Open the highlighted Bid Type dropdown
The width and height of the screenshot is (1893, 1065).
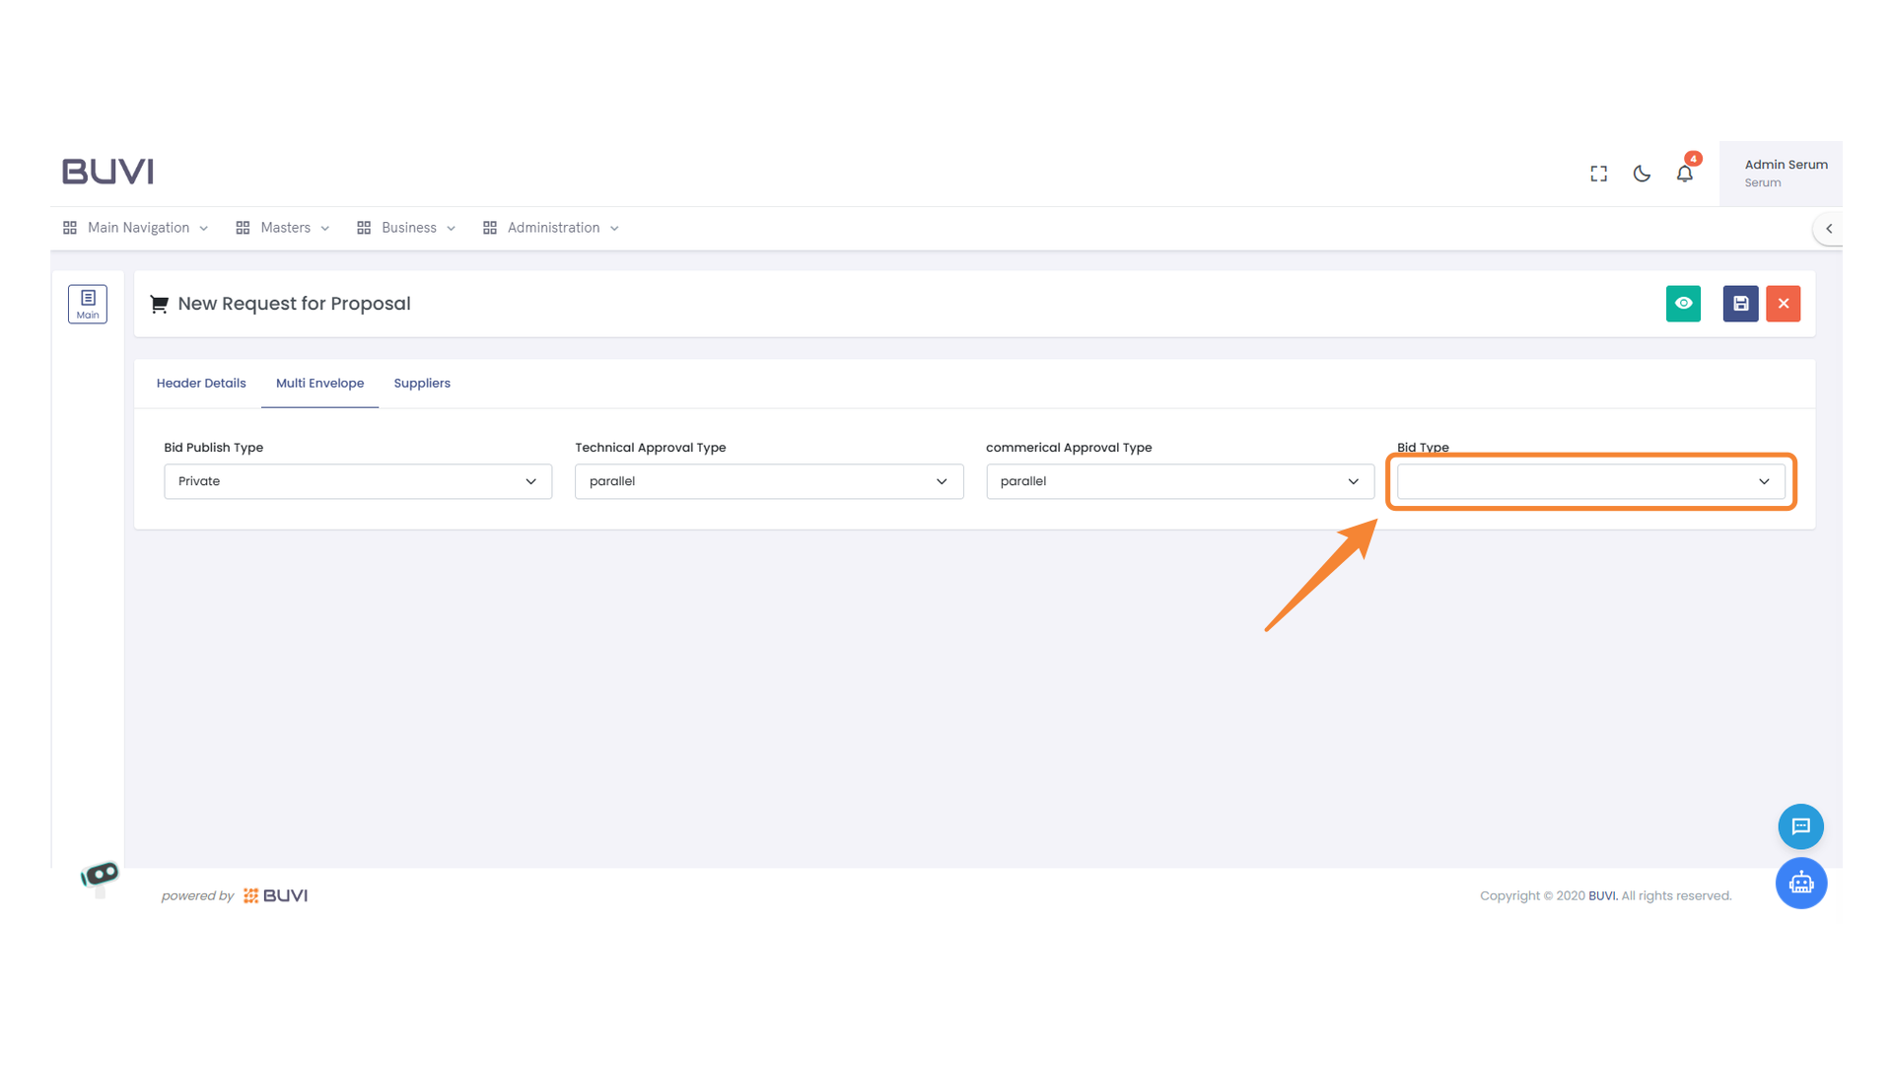pos(1589,481)
